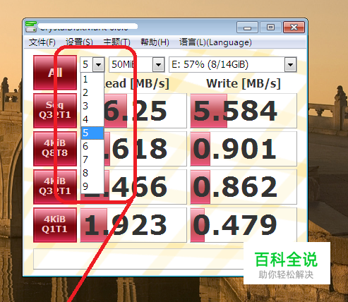Click the write result 0.901
The image size is (348, 302).
coord(244,149)
